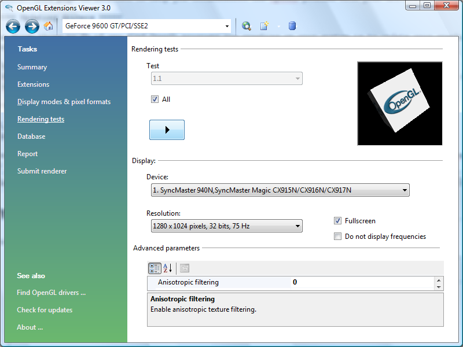Click the new document toolbar icon
Viewport: 463px width, 347px height.
(x=264, y=26)
